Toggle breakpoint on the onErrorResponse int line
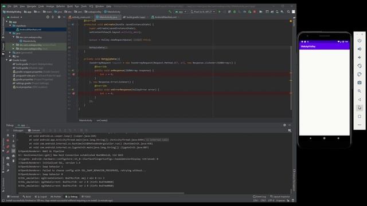Image resolution: width=367 pixels, height=206 pixels. 73,93
